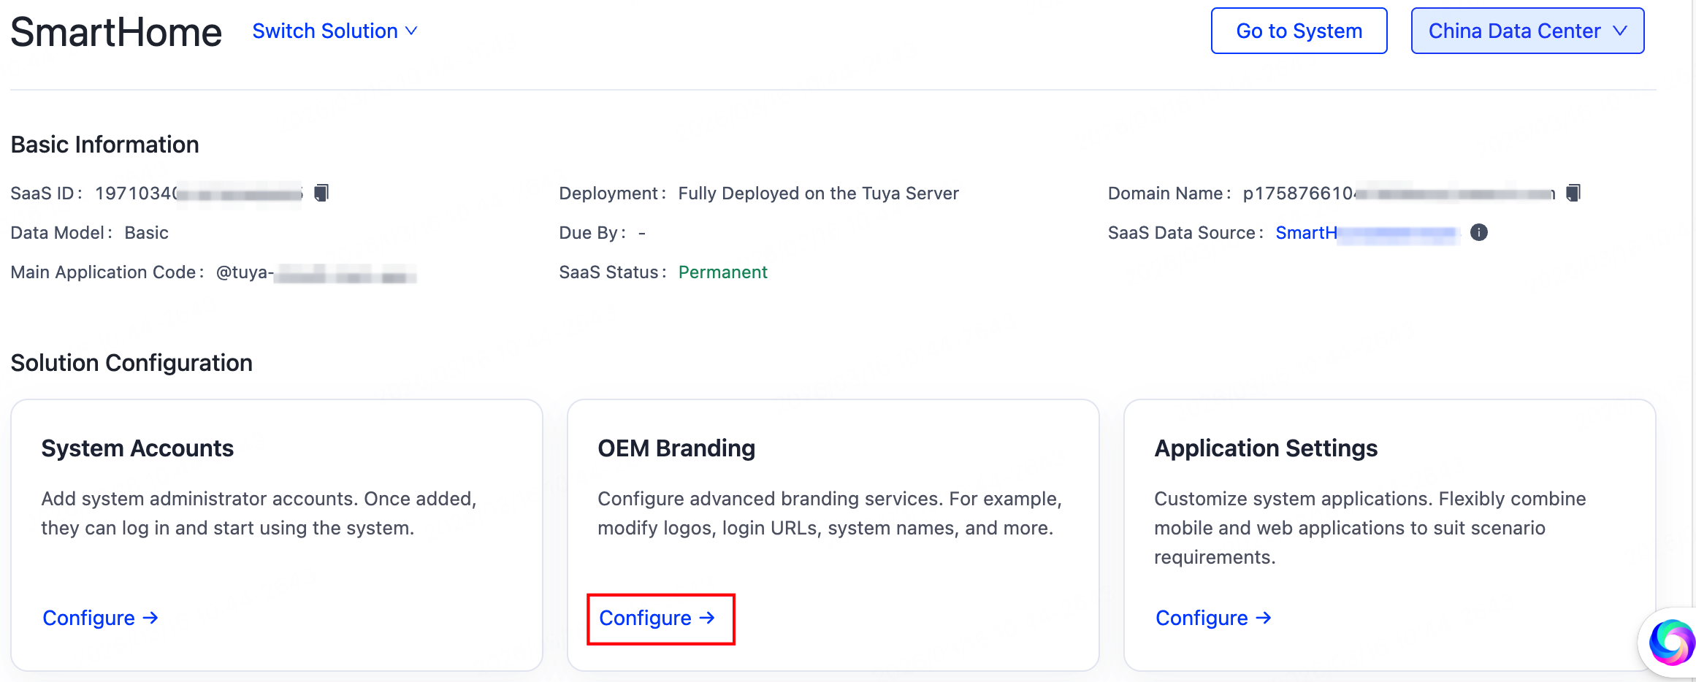Open the China Data Center dropdown

coord(1527,31)
